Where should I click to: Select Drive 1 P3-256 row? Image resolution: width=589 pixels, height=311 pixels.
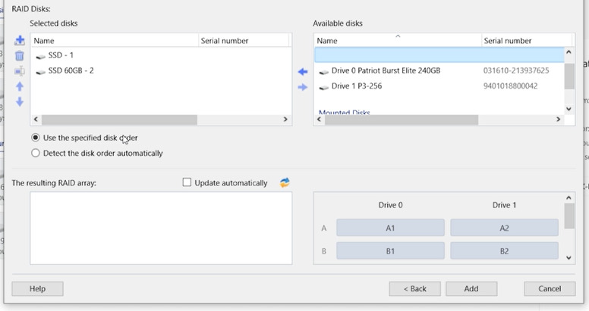[439, 86]
